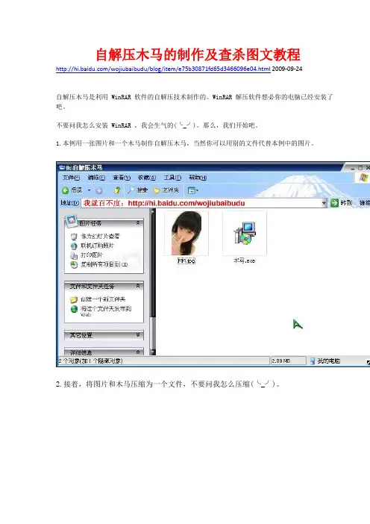Click the 图片任务 panel header icon
Image resolution: width=370 pixels, height=524 pixels.
(71, 220)
